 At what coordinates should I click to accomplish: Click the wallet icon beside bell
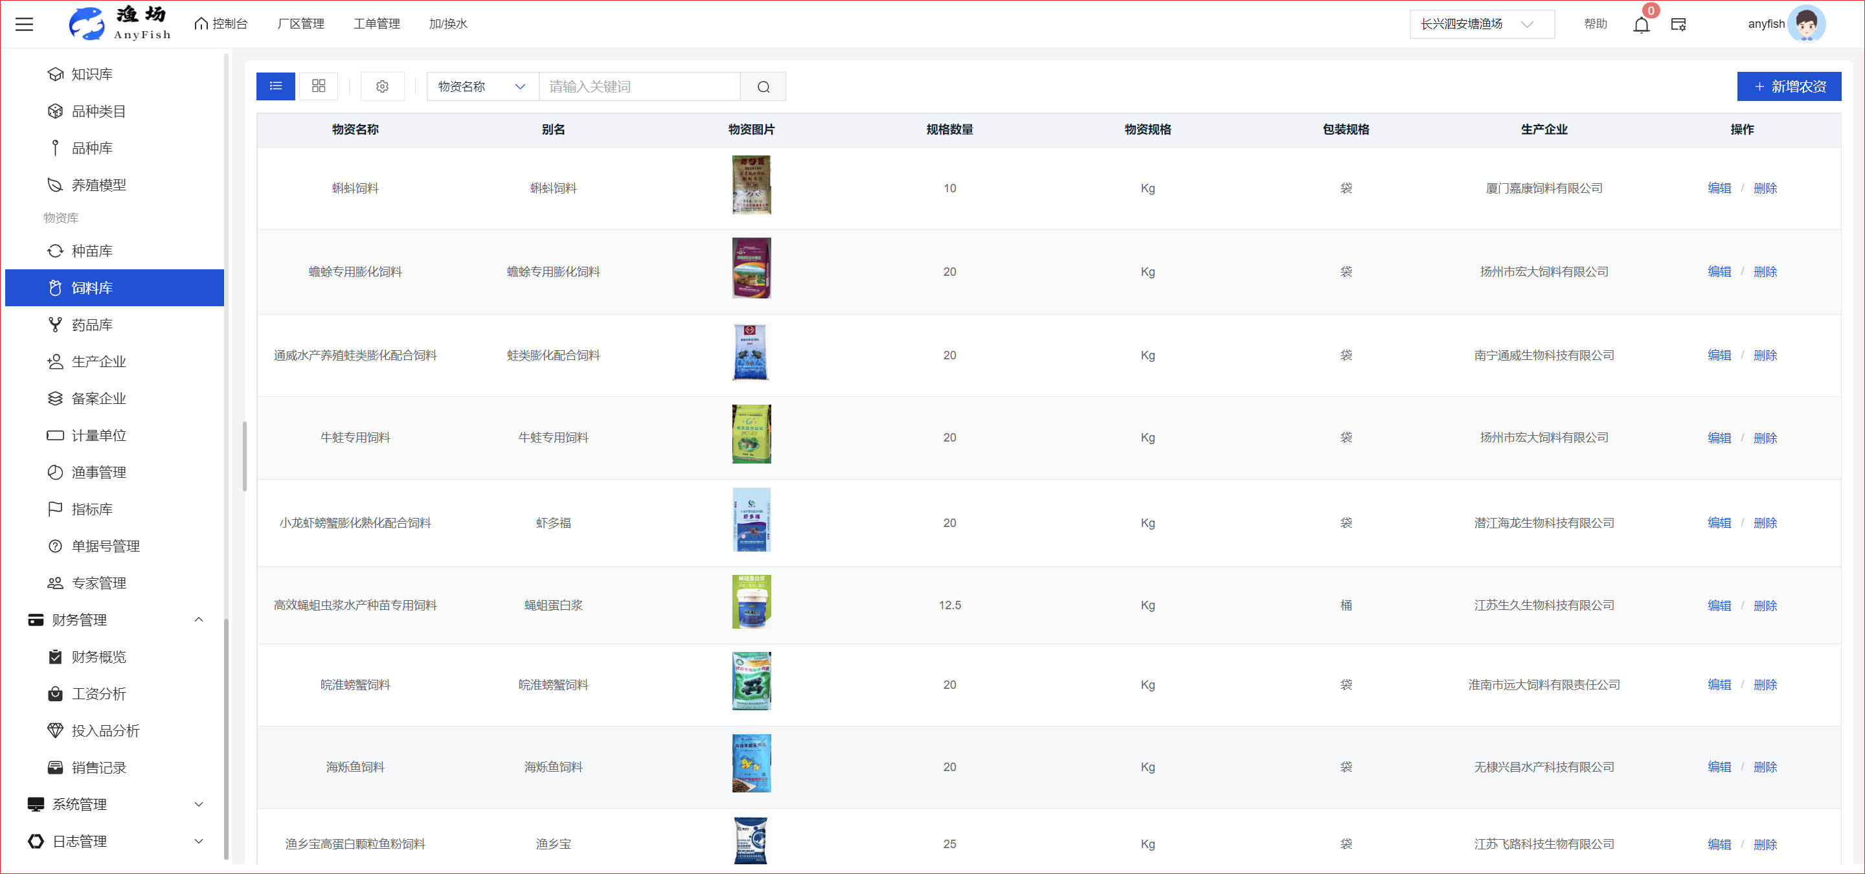tap(1677, 25)
